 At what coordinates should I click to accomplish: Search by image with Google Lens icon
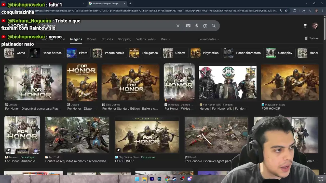(x=205, y=26)
